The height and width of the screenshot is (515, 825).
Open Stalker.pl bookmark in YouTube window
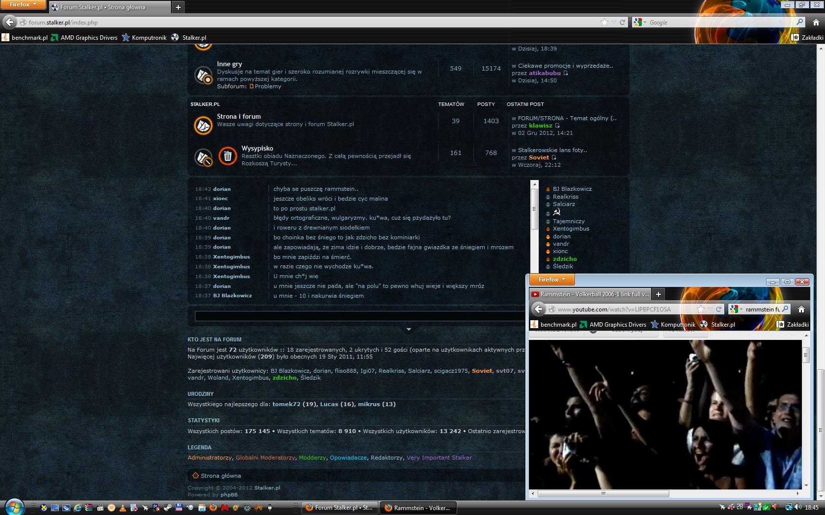click(718, 324)
